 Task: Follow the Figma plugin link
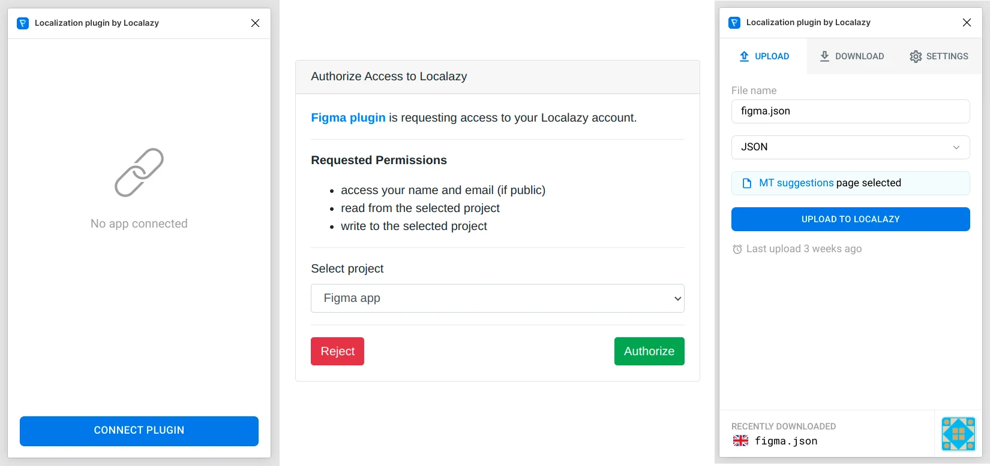[348, 118]
